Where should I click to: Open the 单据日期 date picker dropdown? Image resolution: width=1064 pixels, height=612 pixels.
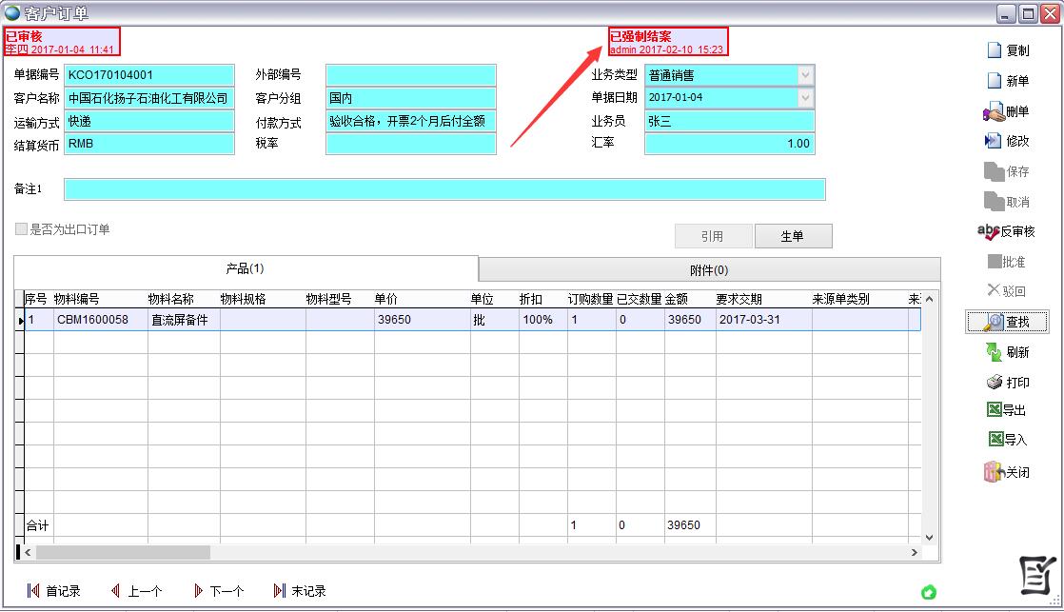tap(805, 97)
